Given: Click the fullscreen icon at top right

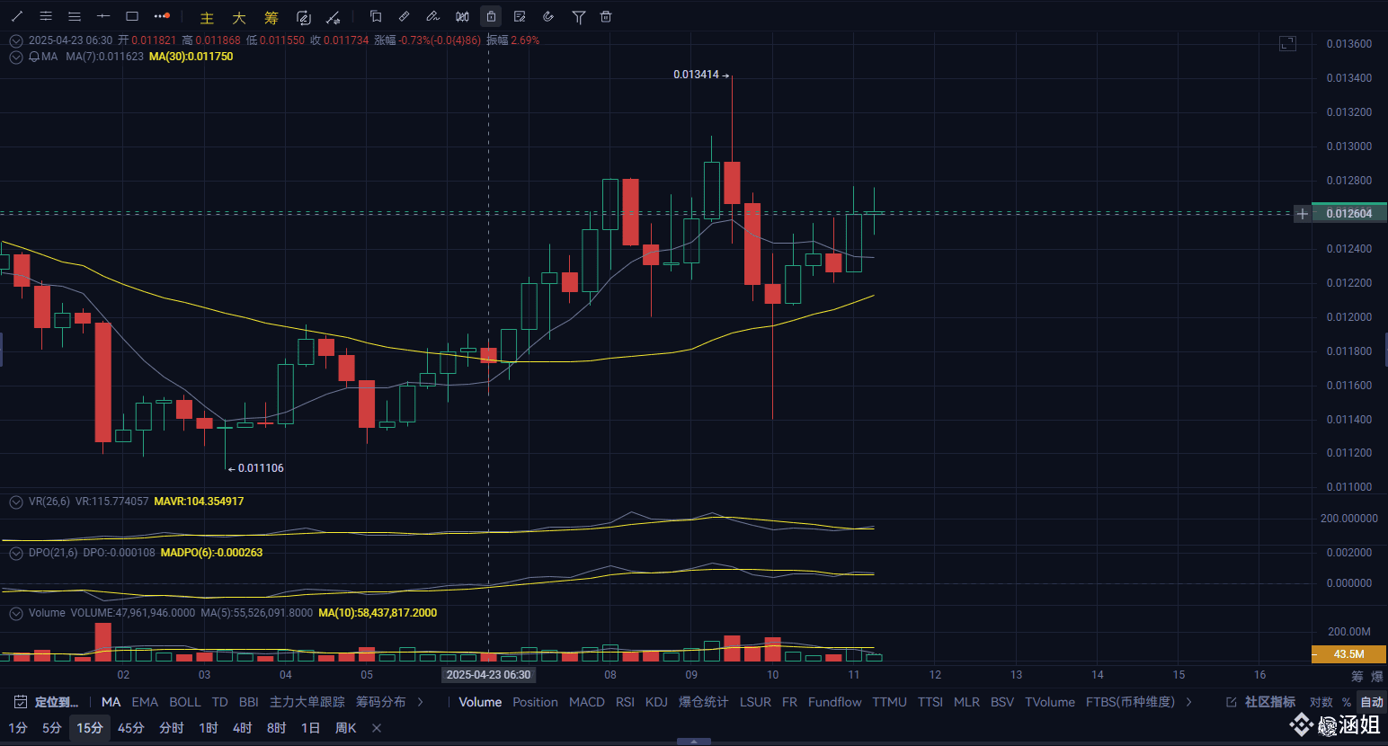Looking at the screenshot, I should pyautogui.click(x=1287, y=42).
